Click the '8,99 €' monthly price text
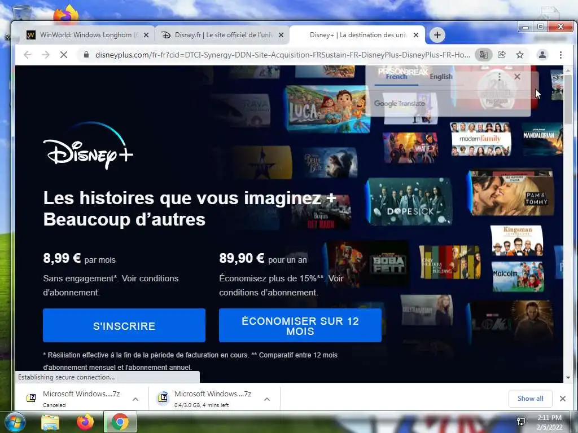This screenshot has height=433, width=578. pos(62,258)
